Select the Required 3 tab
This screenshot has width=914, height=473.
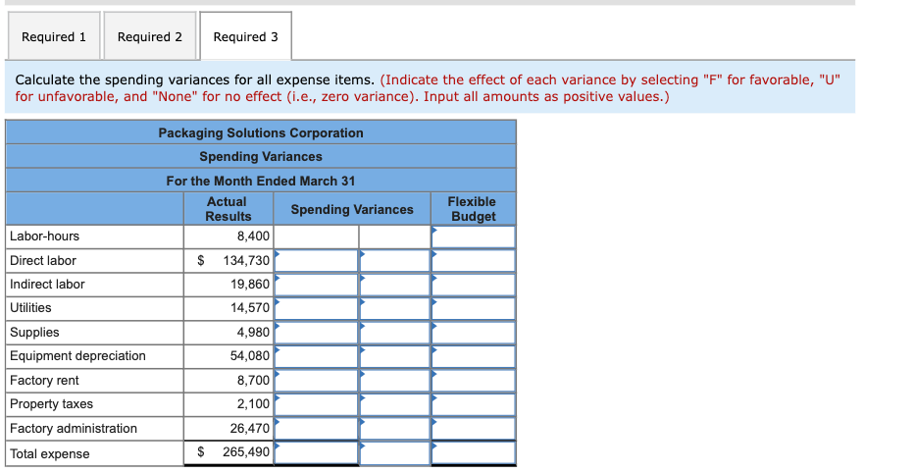[x=245, y=36]
